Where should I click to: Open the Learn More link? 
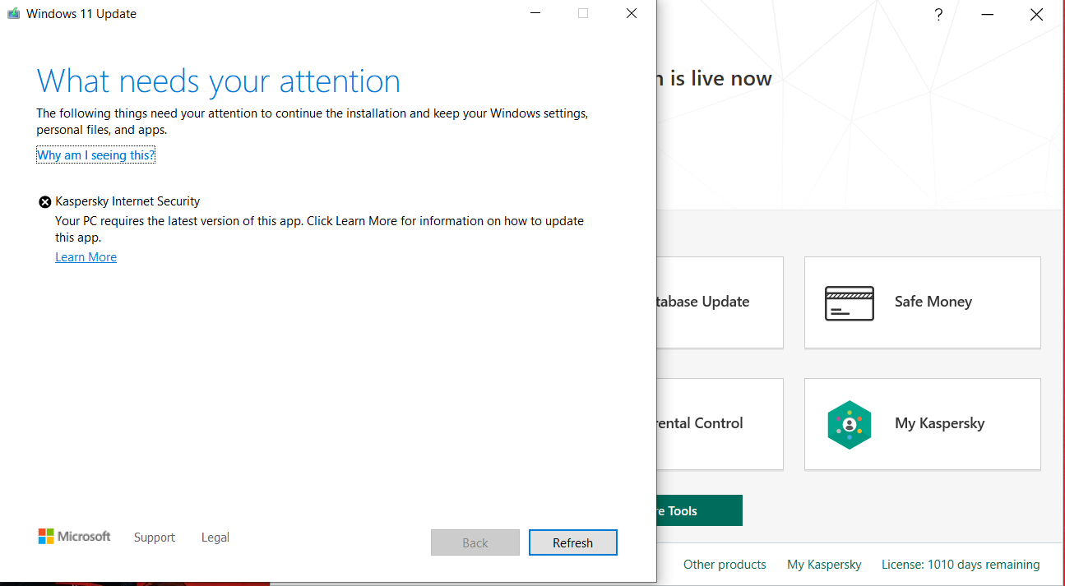(x=86, y=257)
